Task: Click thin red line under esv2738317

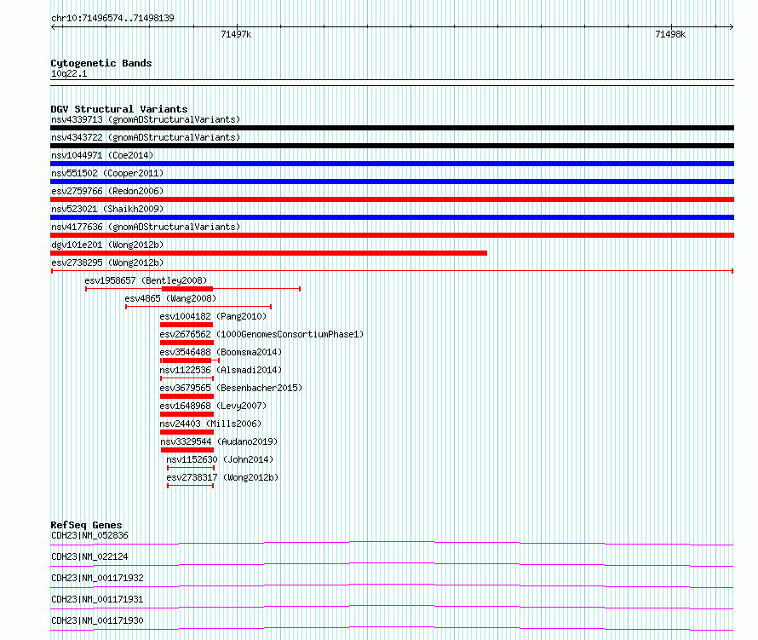Action: tap(191, 486)
